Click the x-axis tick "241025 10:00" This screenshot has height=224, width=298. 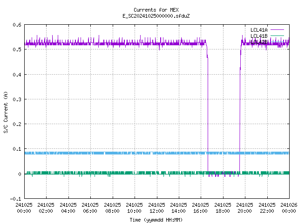134,208
